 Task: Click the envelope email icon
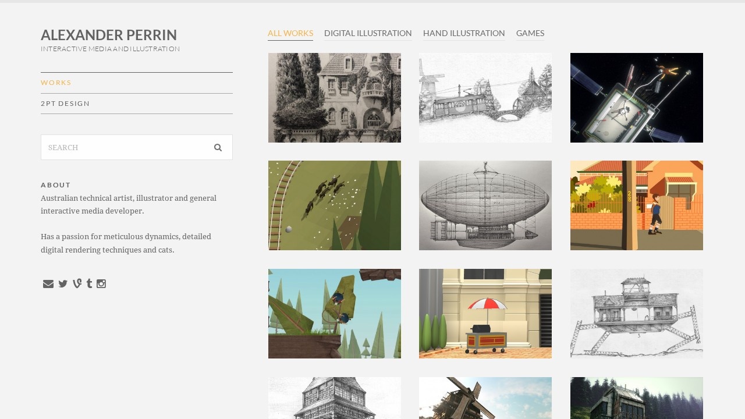[48, 284]
